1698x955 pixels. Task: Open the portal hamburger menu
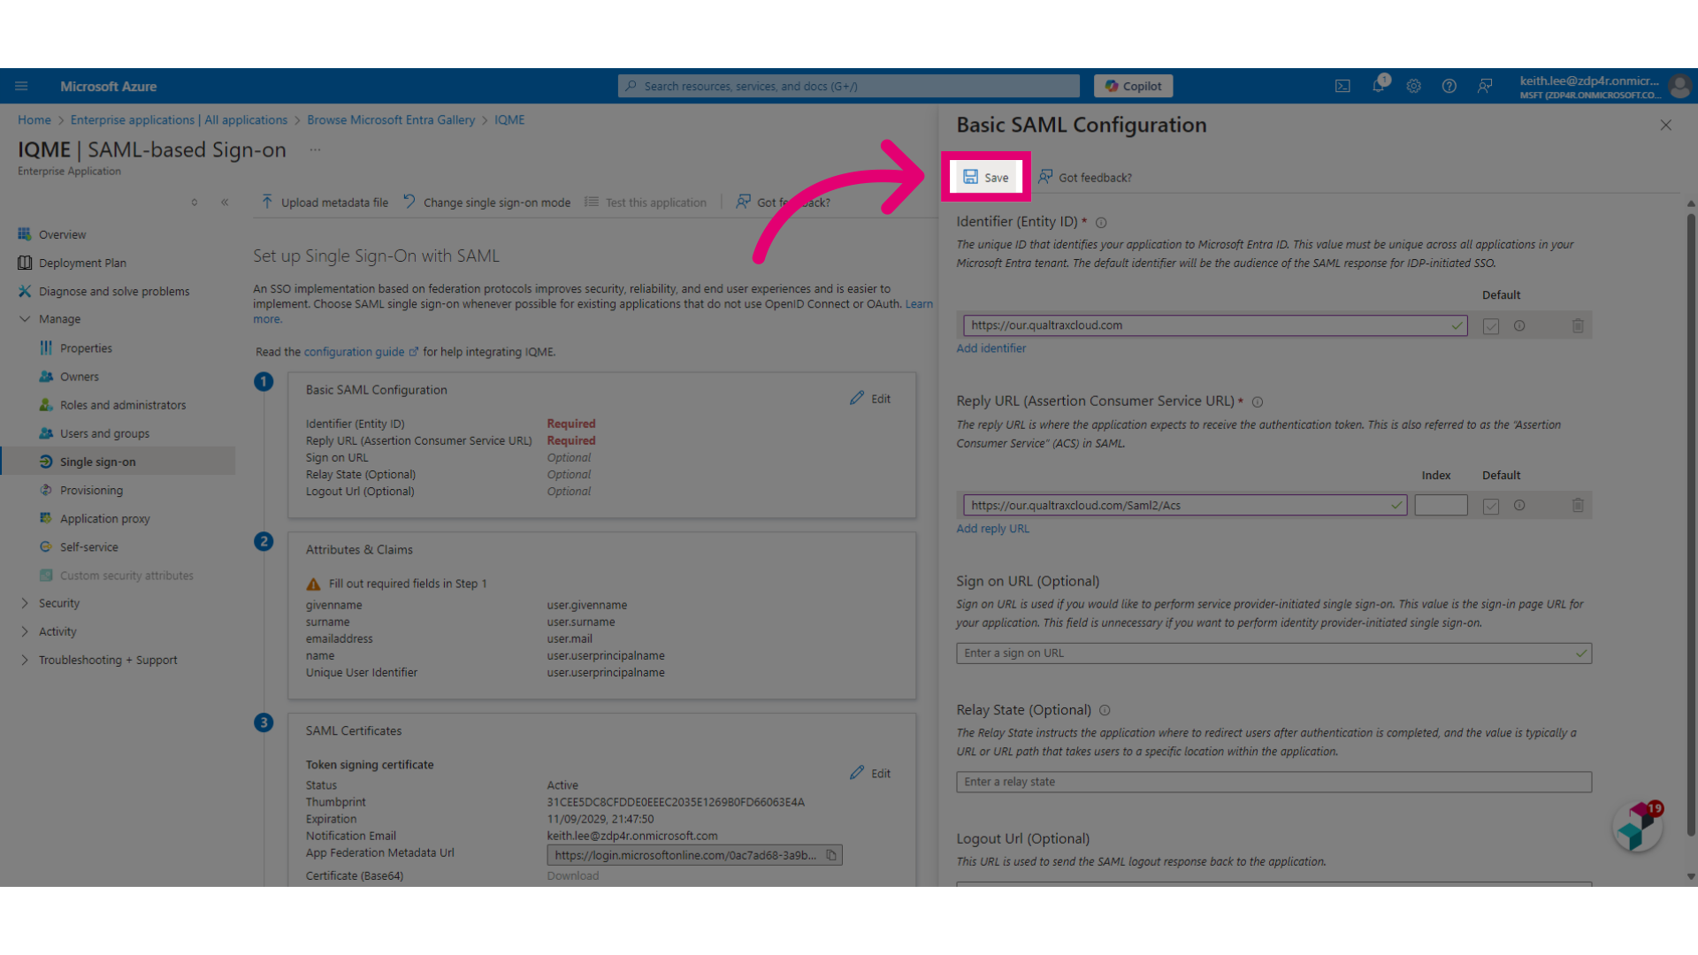(x=21, y=86)
